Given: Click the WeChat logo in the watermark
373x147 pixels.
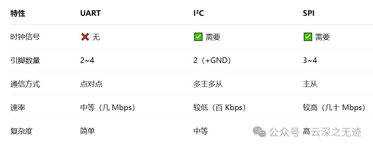Looking at the screenshot, I should [259, 132].
